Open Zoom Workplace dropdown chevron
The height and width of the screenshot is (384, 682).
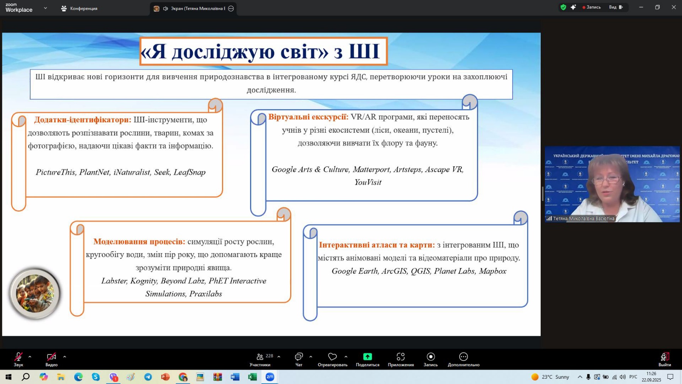point(45,8)
